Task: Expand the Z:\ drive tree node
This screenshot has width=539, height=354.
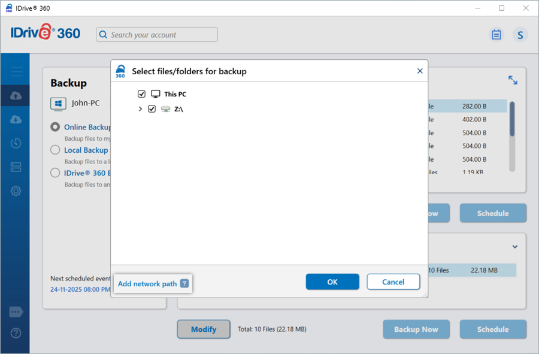Action: point(140,109)
